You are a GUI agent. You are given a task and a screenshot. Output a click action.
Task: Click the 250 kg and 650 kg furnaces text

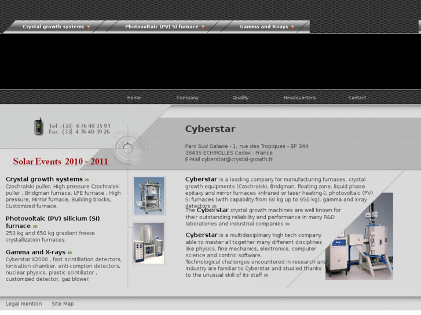50,236
